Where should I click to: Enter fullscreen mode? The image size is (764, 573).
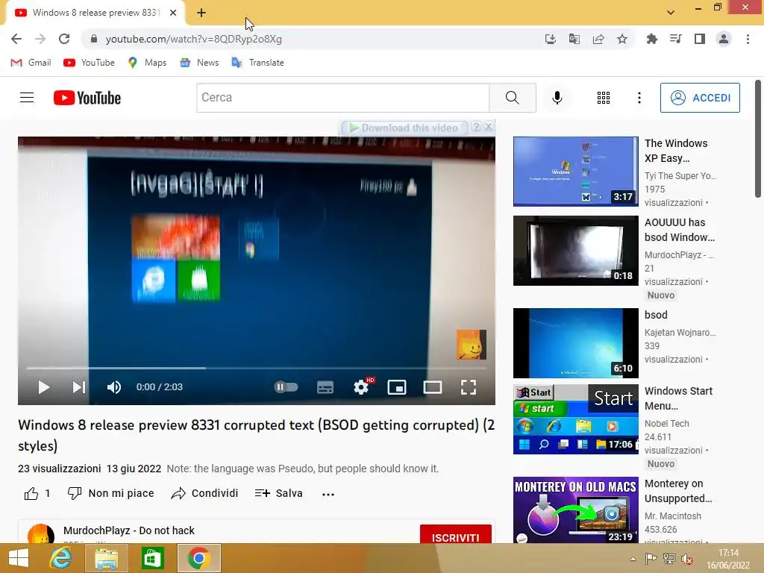[x=469, y=387]
